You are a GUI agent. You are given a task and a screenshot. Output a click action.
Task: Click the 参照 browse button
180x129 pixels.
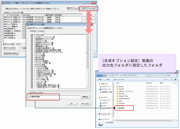coord(85,97)
